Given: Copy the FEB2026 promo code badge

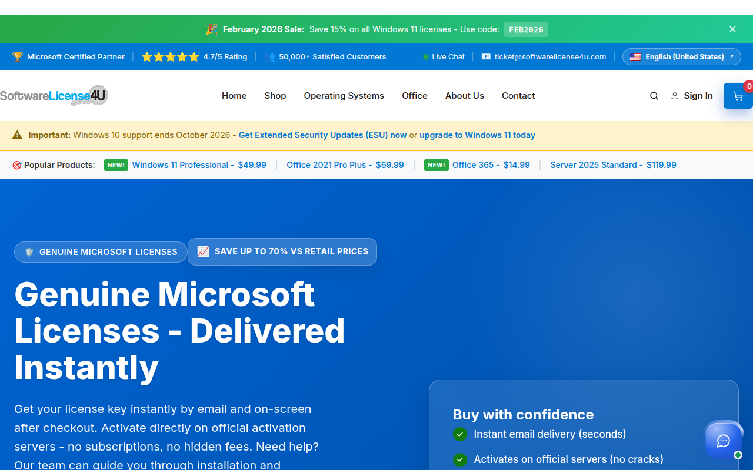Looking at the screenshot, I should [x=526, y=29].
